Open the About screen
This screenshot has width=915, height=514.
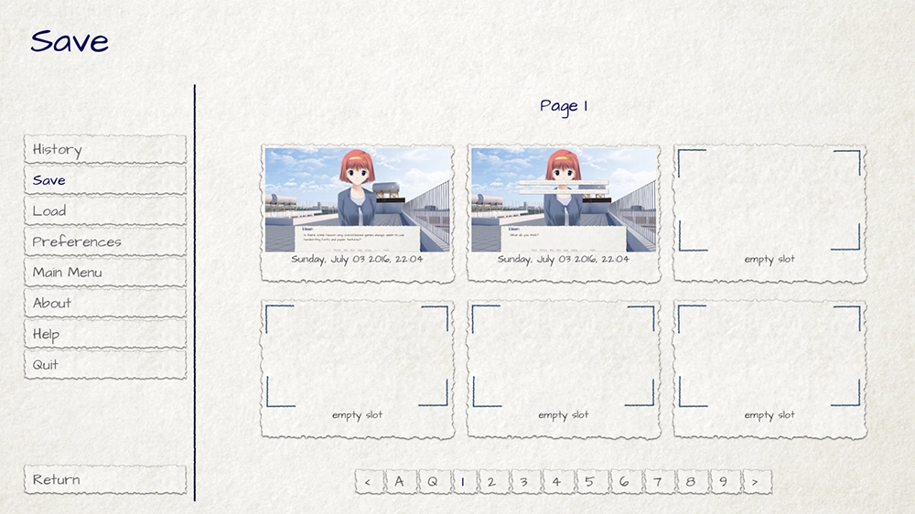(104, 303)
